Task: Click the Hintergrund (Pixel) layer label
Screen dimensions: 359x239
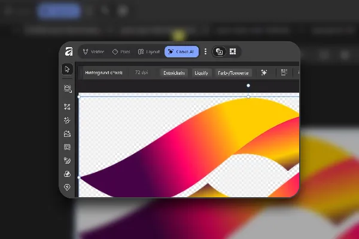Action: (x=104, y=73)
